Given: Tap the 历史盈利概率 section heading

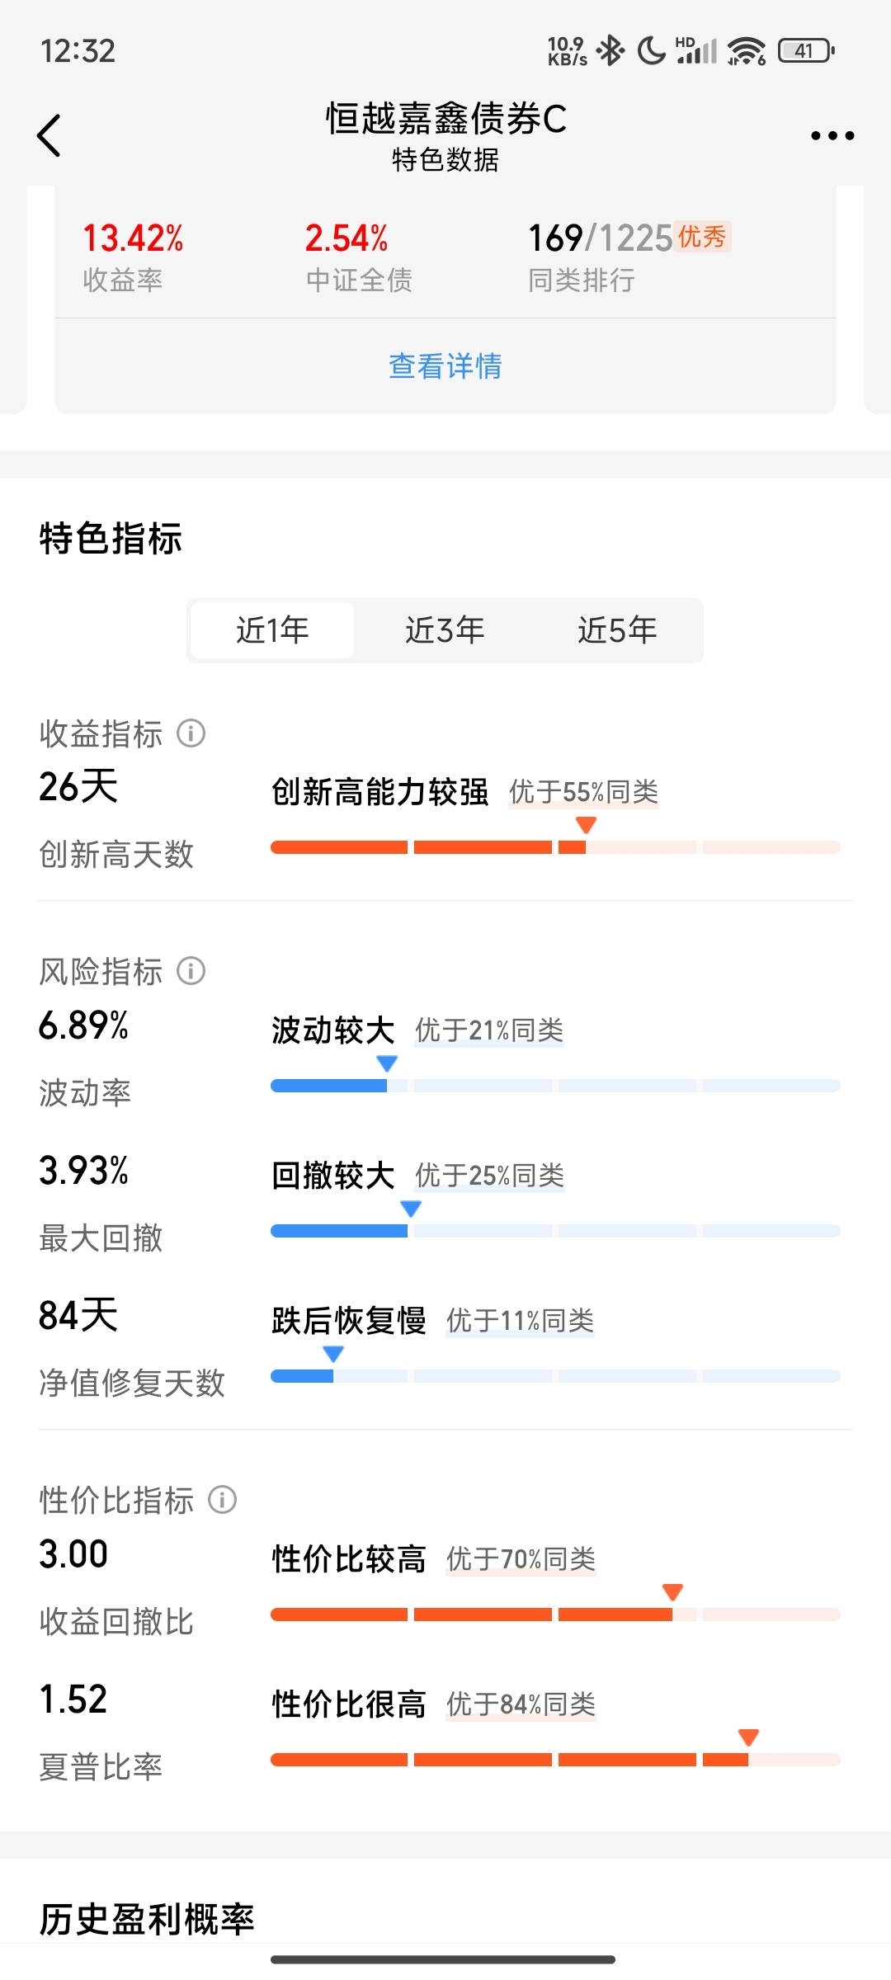Looking at the screenshot, I should tap(147, 1919).
